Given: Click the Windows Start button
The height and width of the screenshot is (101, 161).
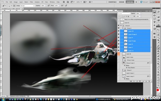Looking at the screenshot, I should click(3, 99).
